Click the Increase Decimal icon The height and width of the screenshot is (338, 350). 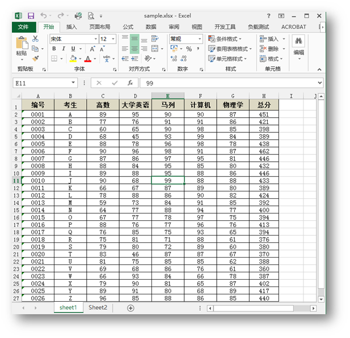point(174,59)
